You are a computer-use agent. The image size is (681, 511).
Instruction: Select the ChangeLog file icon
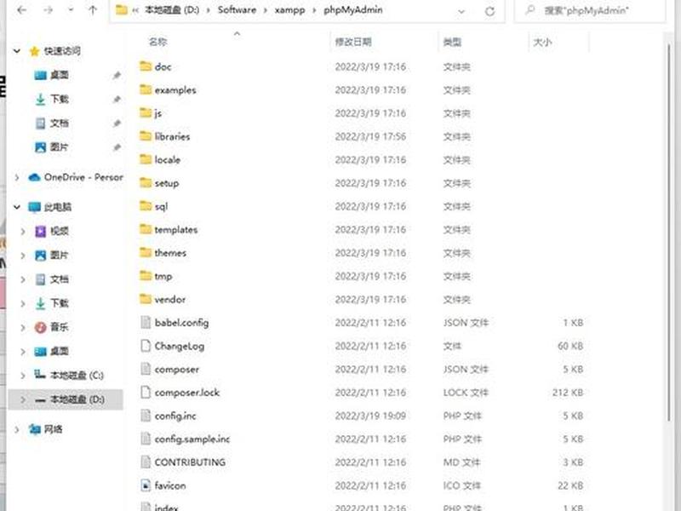(x=146, y=346)
